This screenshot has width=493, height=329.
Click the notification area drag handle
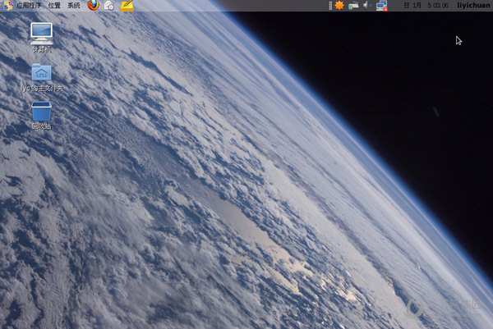click(329, 6)
